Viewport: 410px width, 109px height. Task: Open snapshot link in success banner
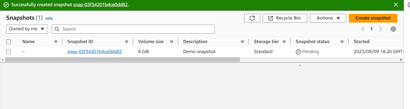pos(100,5)
